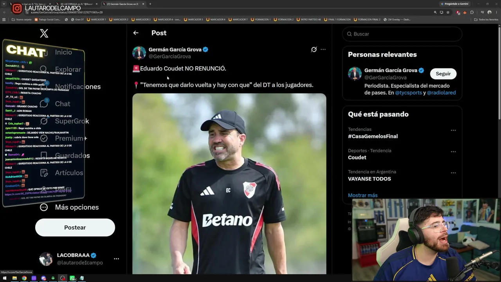Click into the Buscar search field
This screenshot has height=282, width=501.
click(x=402, y=34)
